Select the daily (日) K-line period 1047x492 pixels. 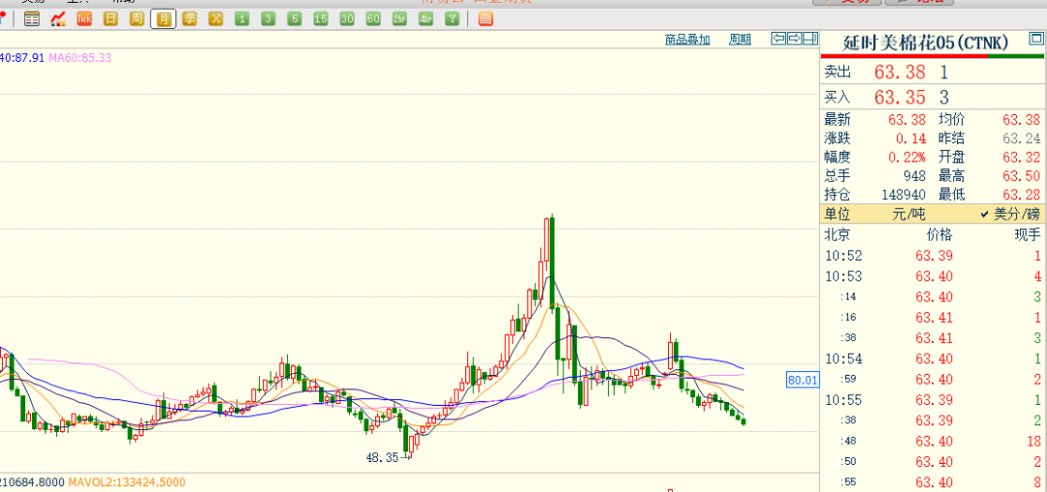click(111, 18)
